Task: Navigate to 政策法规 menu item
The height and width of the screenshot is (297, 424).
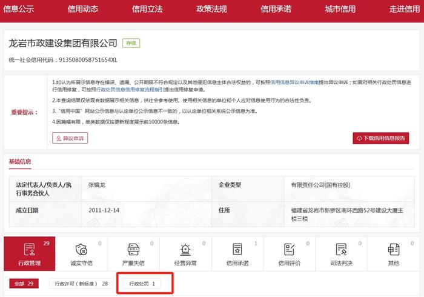Action: coord(211,9)
